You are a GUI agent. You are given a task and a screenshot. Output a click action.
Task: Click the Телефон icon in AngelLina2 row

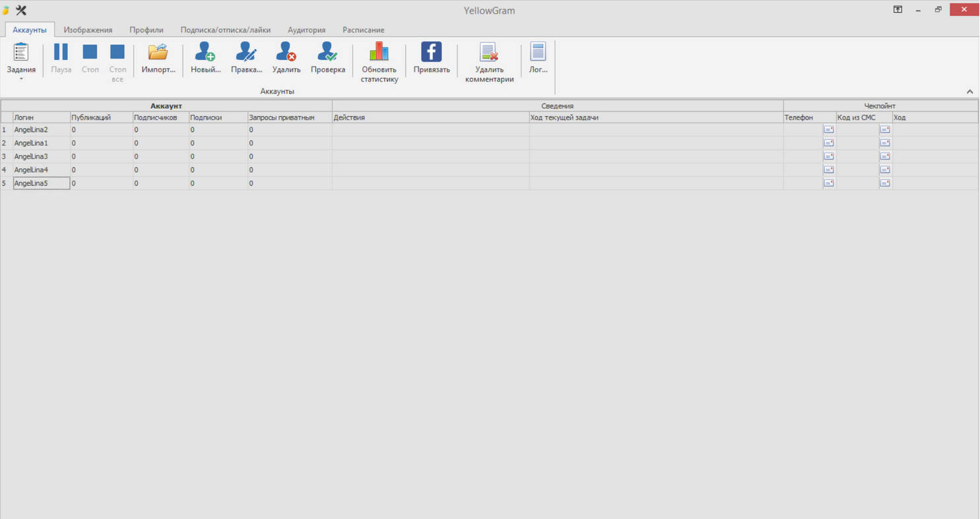[x=829, y=129]
